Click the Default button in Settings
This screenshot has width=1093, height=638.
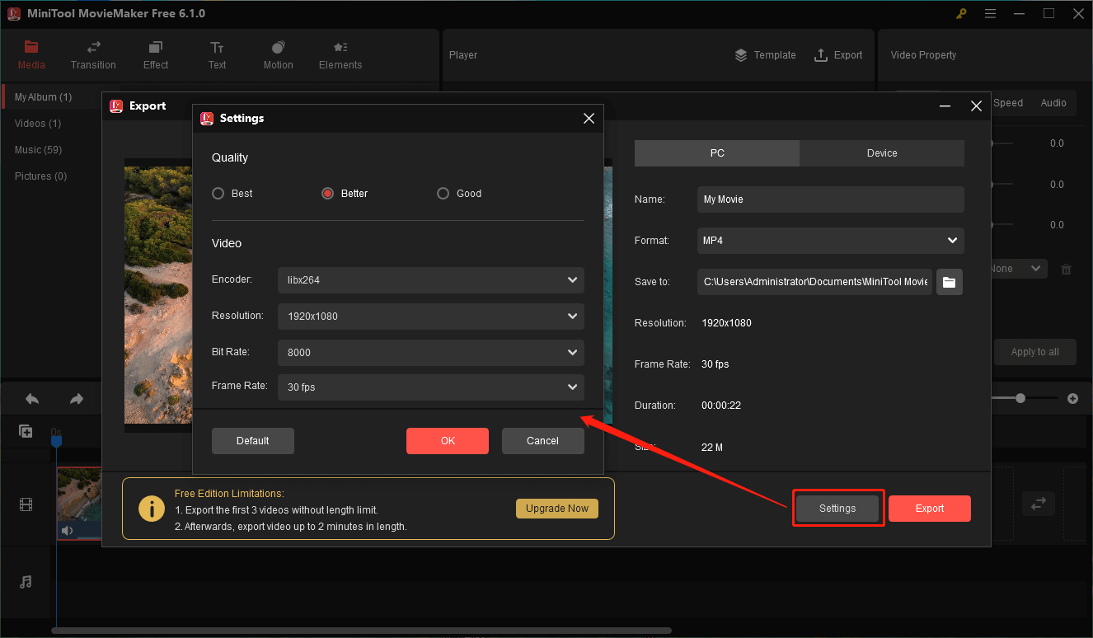253,441
